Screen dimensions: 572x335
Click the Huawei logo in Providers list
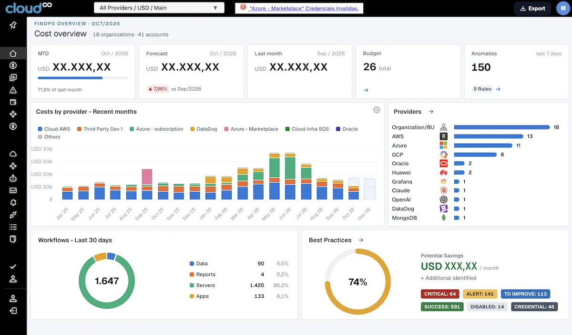[x=444, y=173]
